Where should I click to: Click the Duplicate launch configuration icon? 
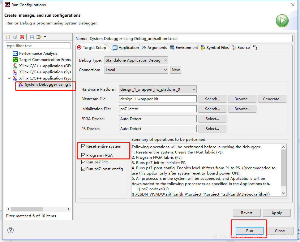tap(15, 37)
